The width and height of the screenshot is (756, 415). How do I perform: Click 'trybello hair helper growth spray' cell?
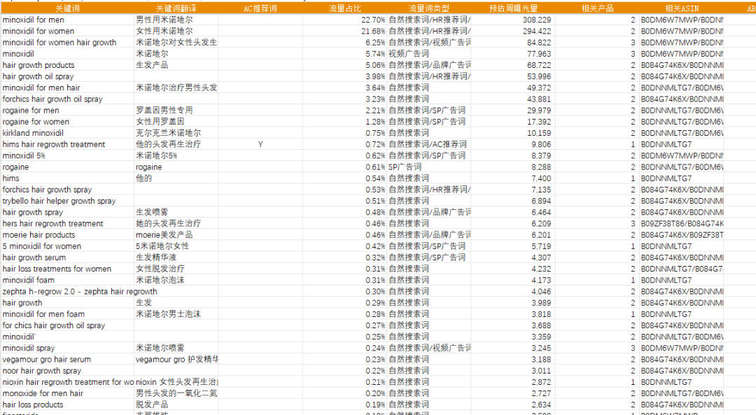[67, 201]
